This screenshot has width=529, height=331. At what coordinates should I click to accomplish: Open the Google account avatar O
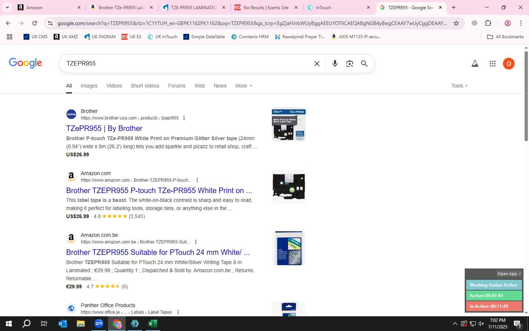coord(509,64)
